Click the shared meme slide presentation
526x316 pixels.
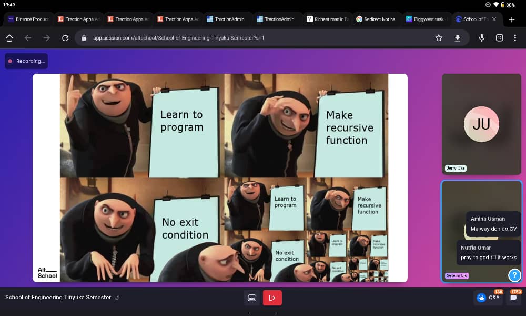[220, 177]
